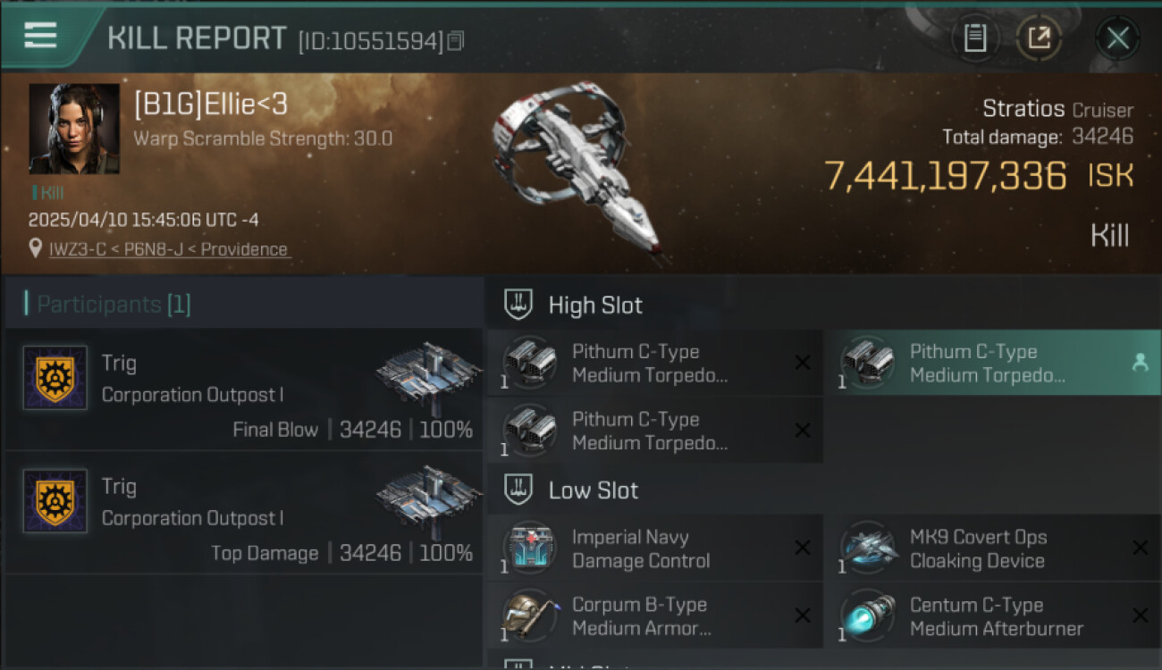The width and height of the screenshot is (1162, 670).
Task: Click the Corpum B-Type Medium Armor icon
Action: pyautogui.click(x=529, y=616)
